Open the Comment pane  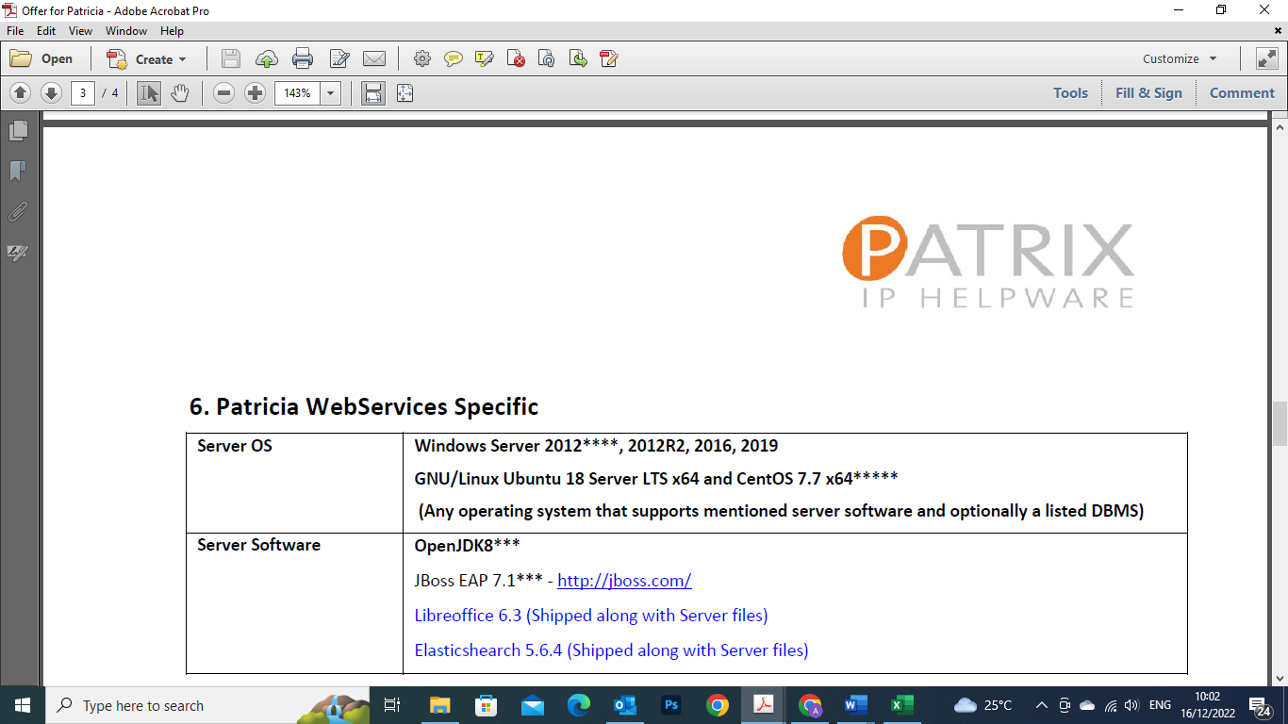(1242, 92)
